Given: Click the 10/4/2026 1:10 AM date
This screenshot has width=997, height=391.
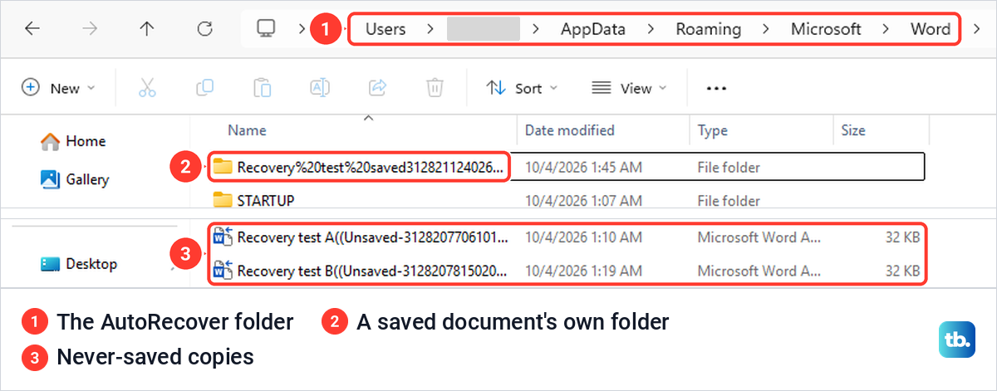Looking at the screenshot, I should coord(583,237).
